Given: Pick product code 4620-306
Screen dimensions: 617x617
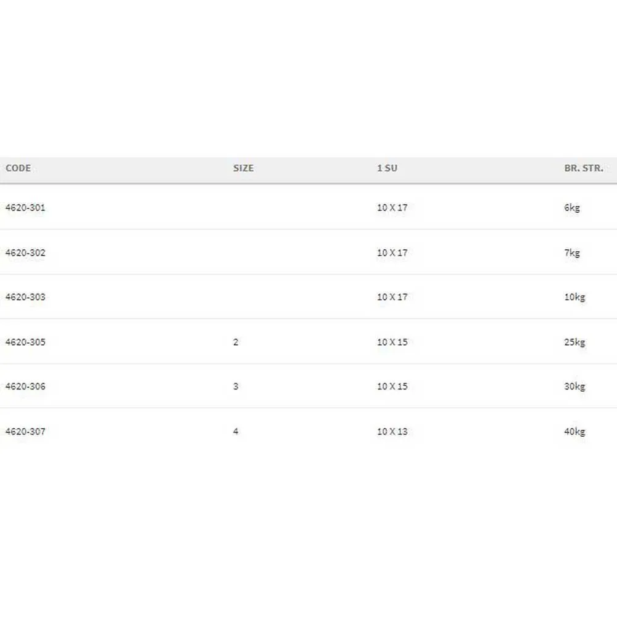Looking at the screenshot, I should click(x=25, y=386).
